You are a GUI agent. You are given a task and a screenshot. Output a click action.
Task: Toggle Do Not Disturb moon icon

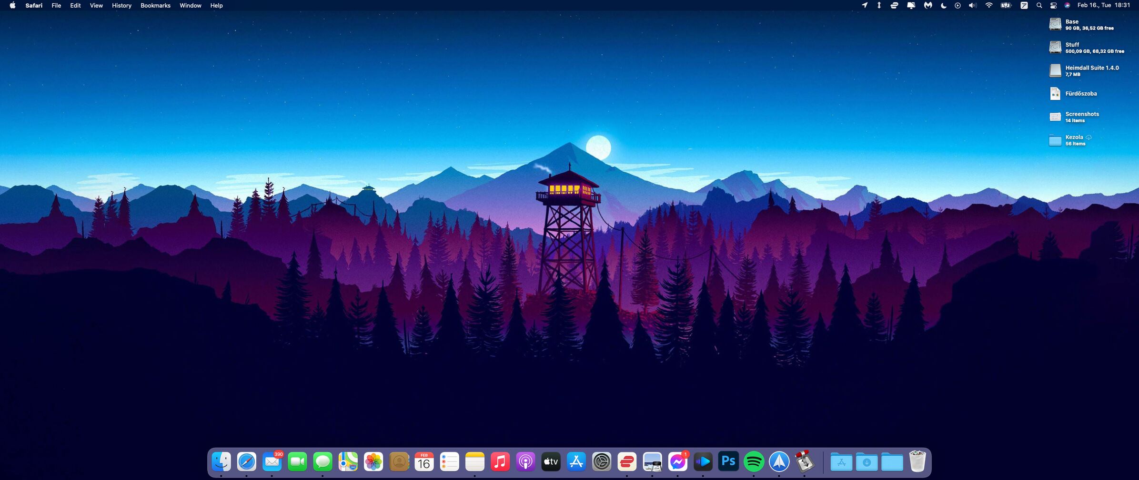click(943, 5)
